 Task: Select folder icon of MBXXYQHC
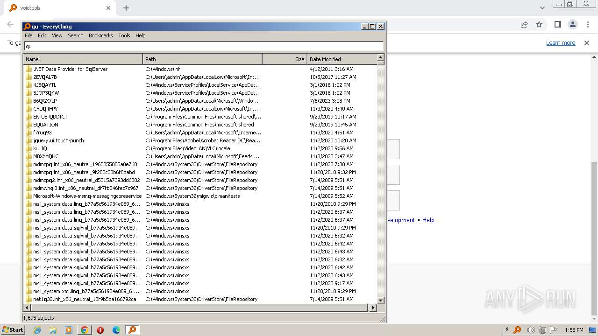pyautogui.click(x=29, y=156)
